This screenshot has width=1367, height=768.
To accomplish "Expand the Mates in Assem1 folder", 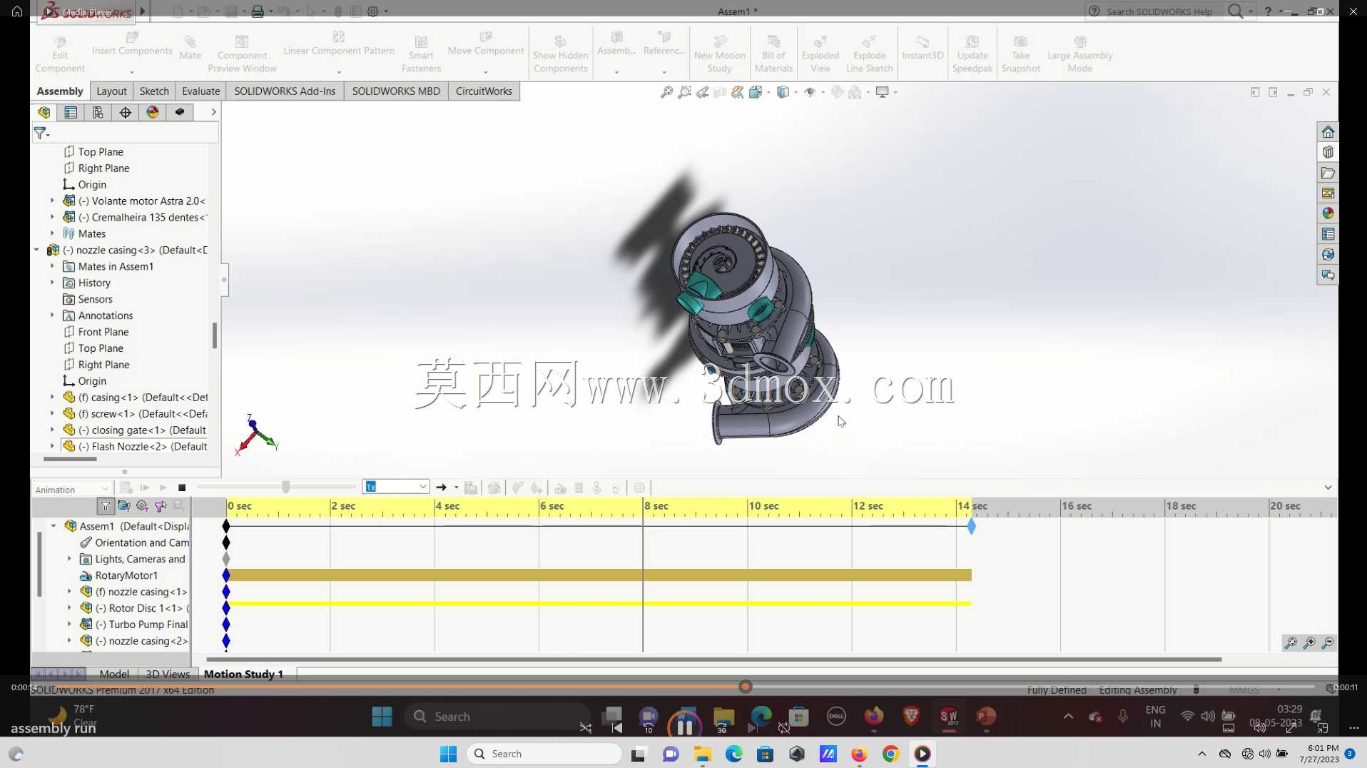I will pos(52,266).
